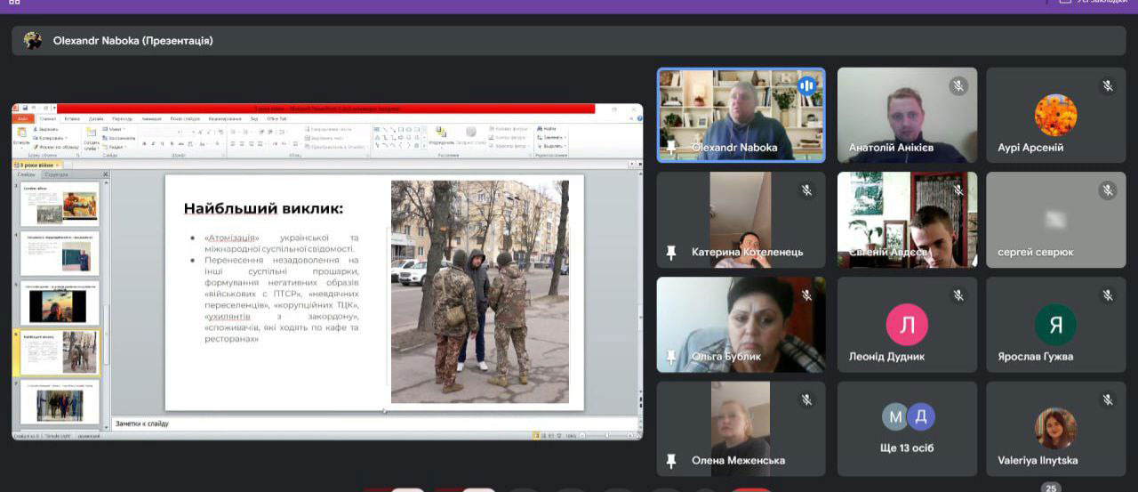The image size is (1138, 492).
Task: Click the Найти button in ribbon
Action: tap(549, 129)
